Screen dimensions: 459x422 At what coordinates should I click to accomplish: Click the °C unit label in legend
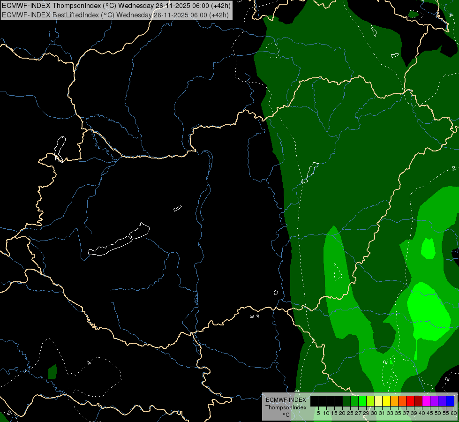coord(286,414)
